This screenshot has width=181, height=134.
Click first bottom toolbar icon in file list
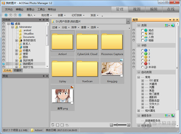pyautogui.click(x=53, y=125)
